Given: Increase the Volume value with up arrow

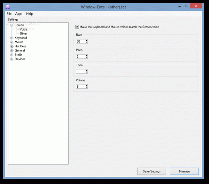Looking at the screenshot, I should coord(86,86).
